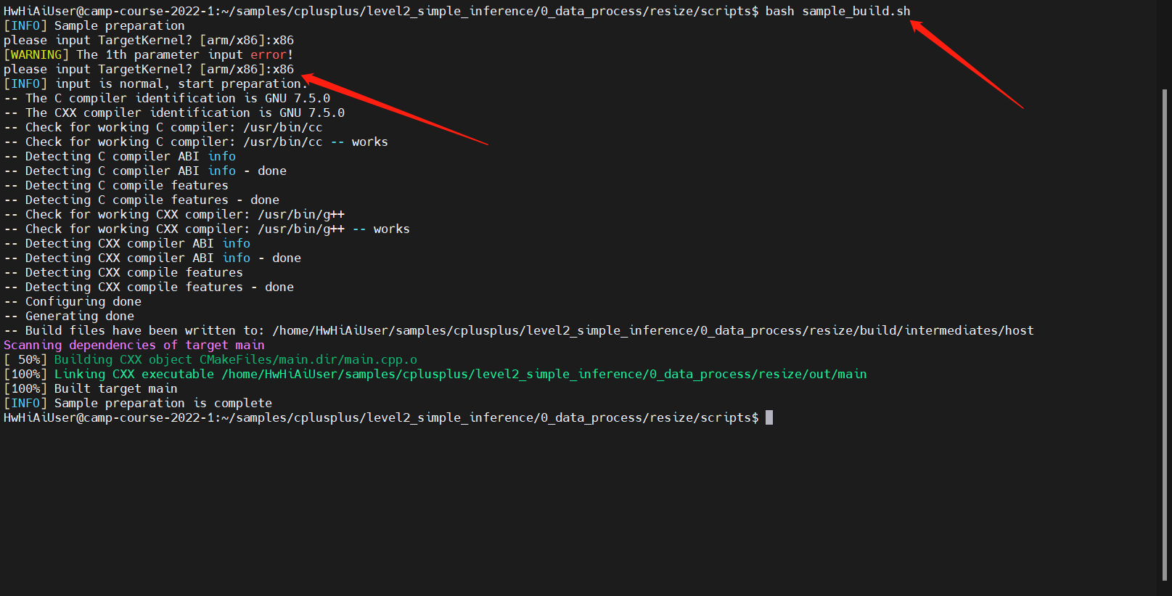Click the 'Scanning dependencies of target main' line
This screenshot has width=1172, height=596.
[134, 345]
